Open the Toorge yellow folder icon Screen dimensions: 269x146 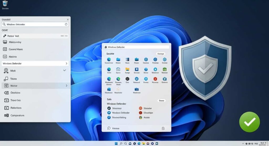click(127, 69)
